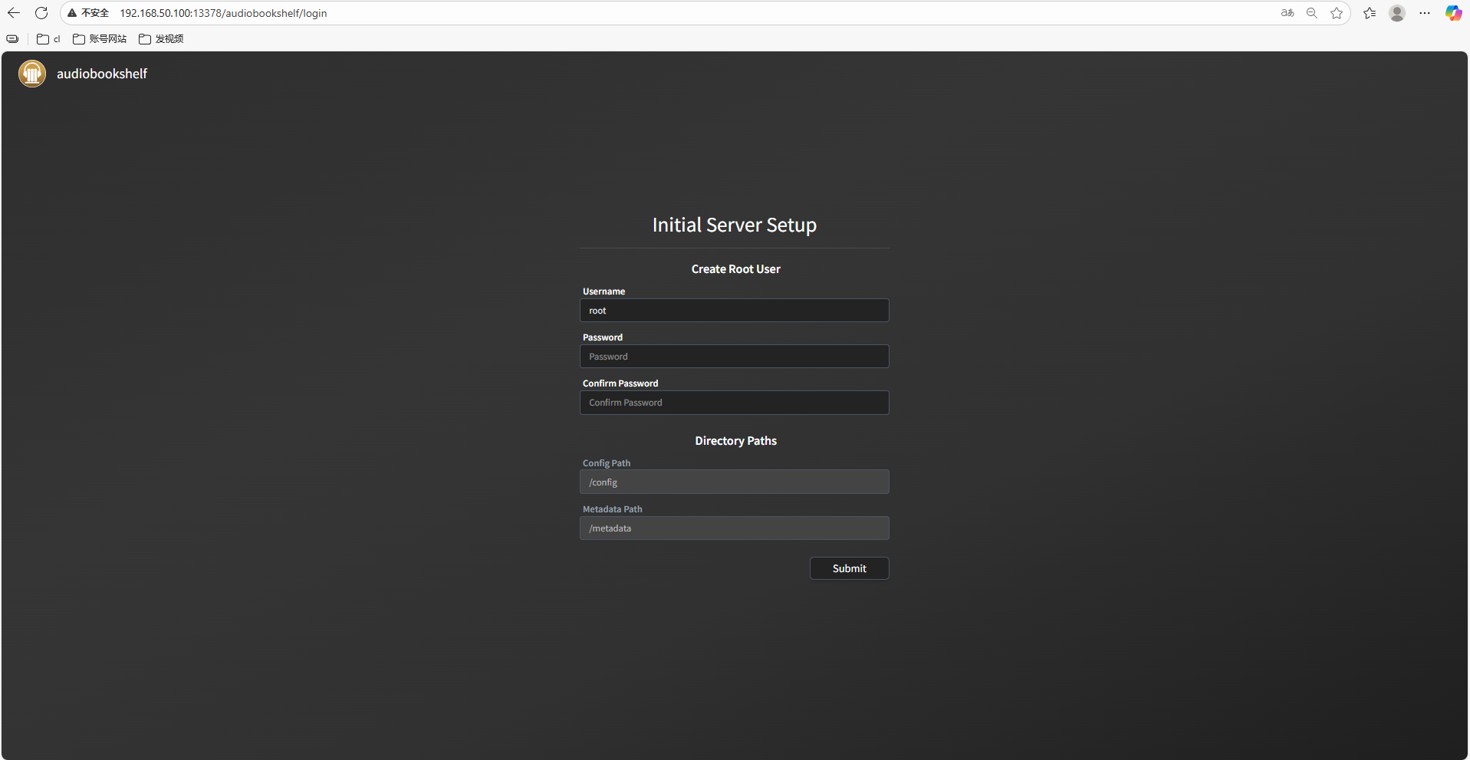Open the browser profile avatar
Viewport: 1470px width, 760px height.
(1397, 13)
